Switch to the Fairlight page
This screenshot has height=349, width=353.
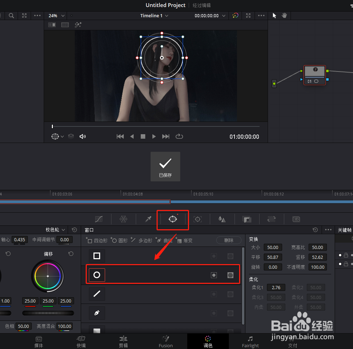(250, 342)
